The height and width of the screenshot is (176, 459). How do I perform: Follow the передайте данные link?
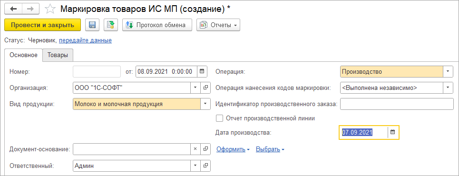click(85, 40)
